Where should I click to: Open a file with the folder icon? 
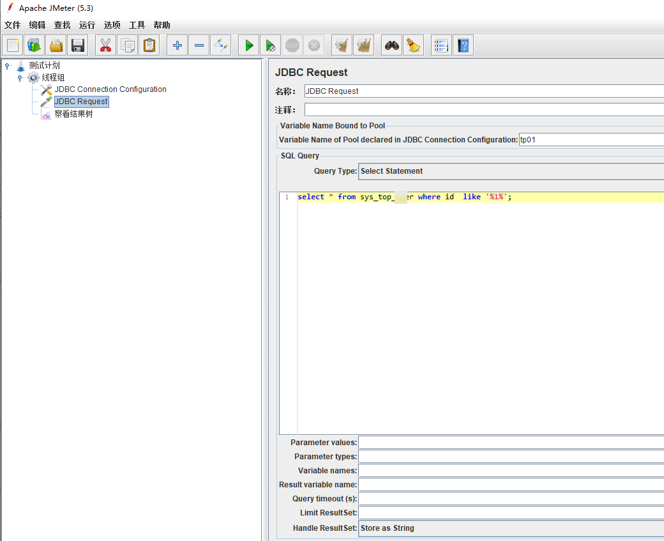[56, 45]
